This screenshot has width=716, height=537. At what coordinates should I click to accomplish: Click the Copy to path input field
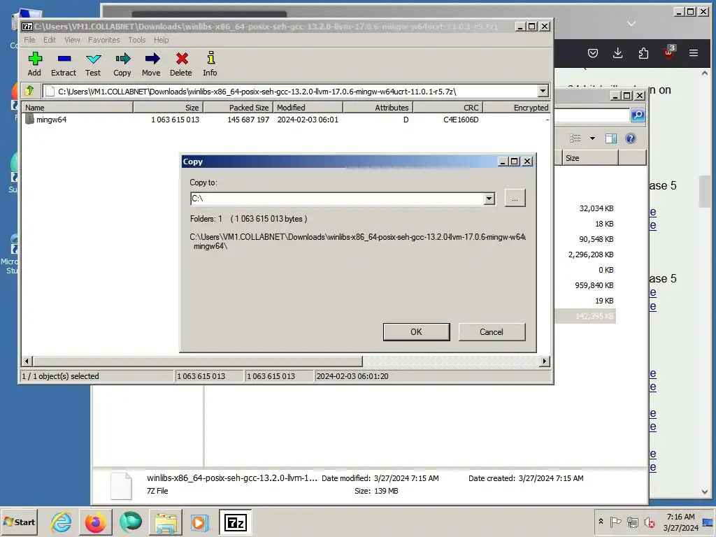[338, 199]
